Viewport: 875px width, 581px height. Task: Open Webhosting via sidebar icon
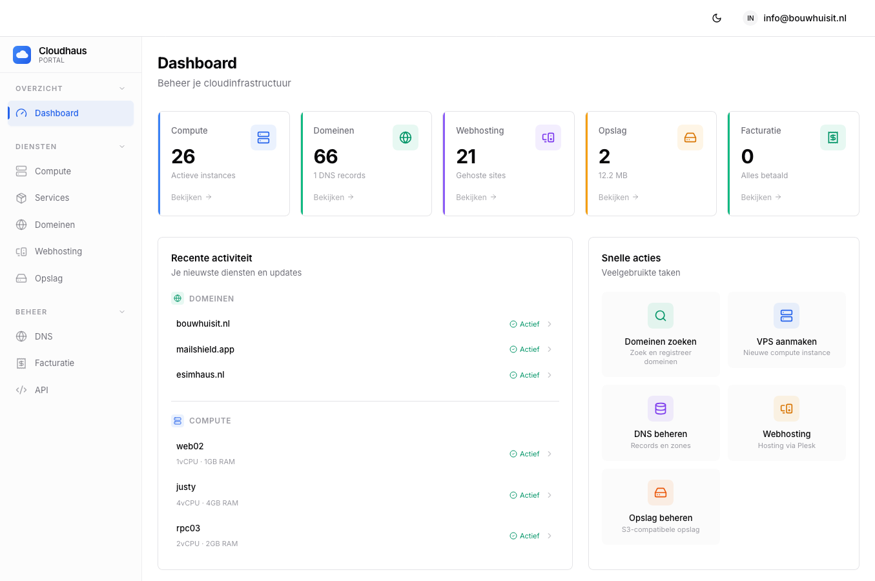point(21,251)
